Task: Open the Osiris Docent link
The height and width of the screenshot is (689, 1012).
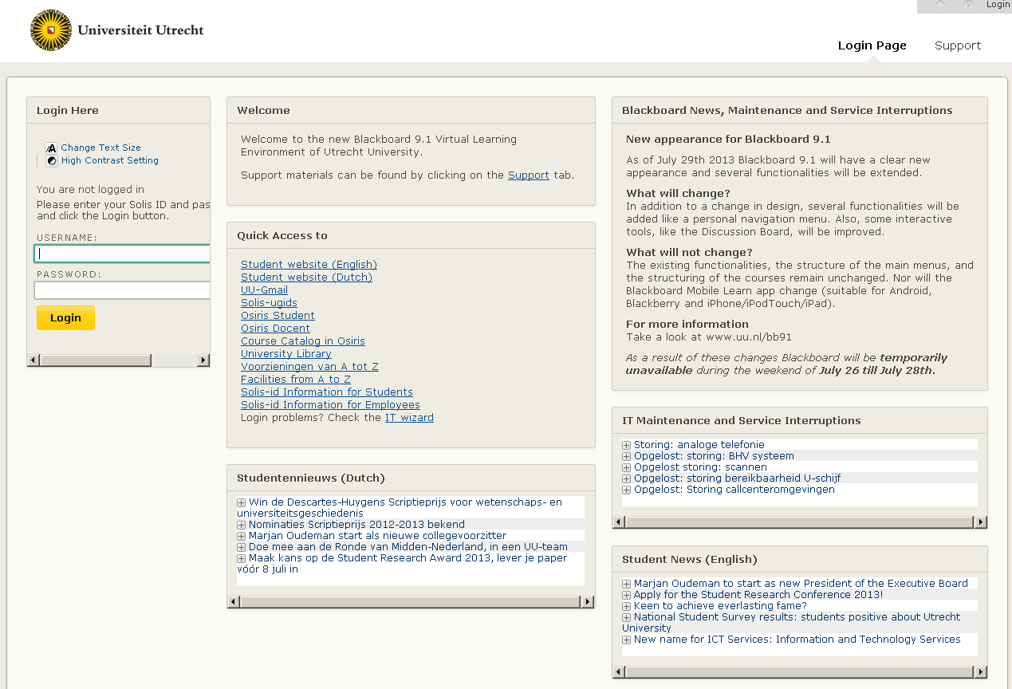Action: point(275,329)
